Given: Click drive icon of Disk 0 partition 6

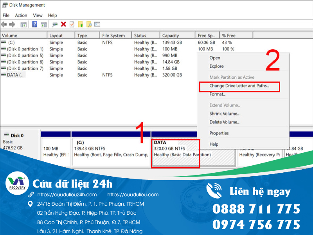Looking at the screenshot, I should [x=4, y=62].
